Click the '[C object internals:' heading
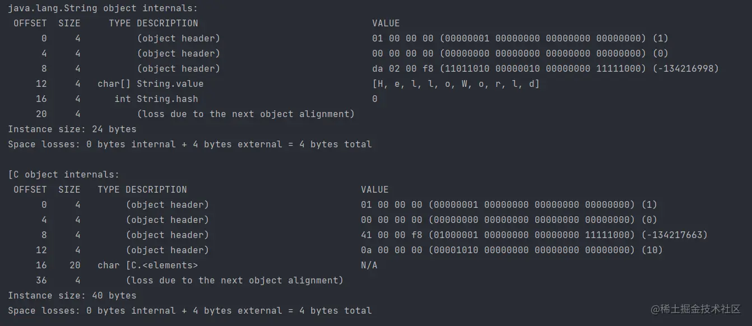Image resolution: width=752 pixels, height=326 pixels. pyautogui.click(x=63, y=175)
